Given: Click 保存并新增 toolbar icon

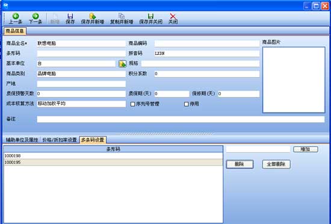Looking at the screenshot, I should tap(93, 19).
